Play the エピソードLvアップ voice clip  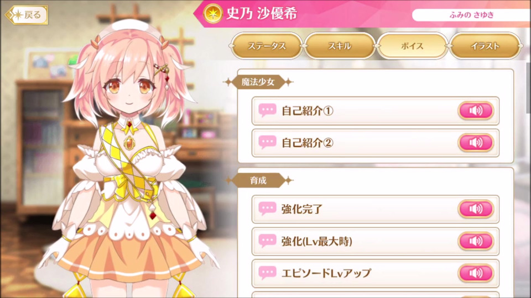tap(476, 273)
